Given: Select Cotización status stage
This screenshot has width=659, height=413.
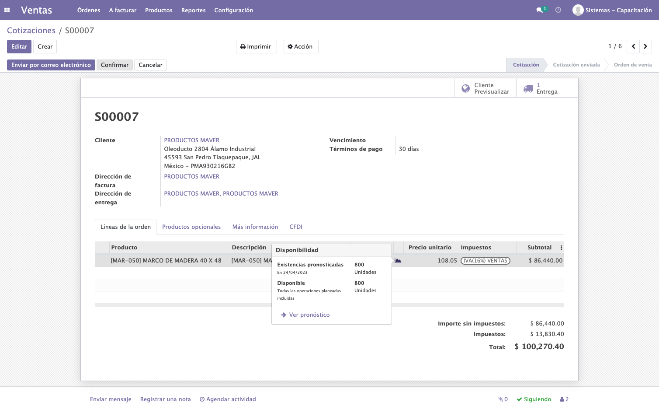Looking at the screenshot, I should tap(526, 65).
